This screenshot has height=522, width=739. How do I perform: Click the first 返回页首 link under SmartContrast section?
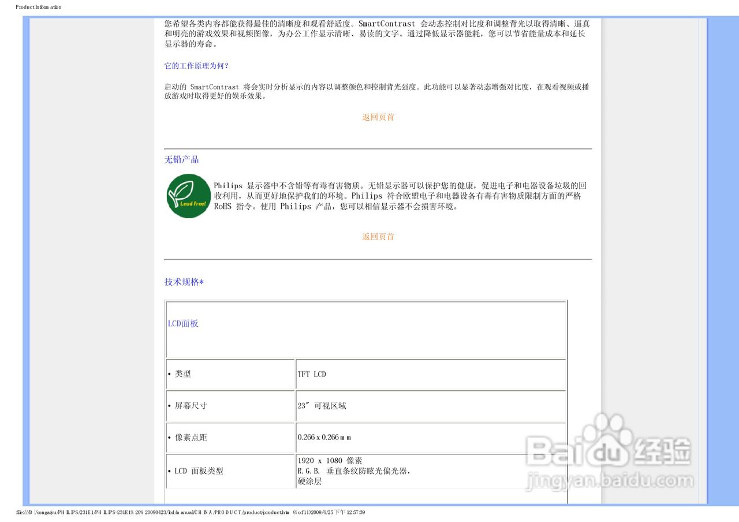378,117
